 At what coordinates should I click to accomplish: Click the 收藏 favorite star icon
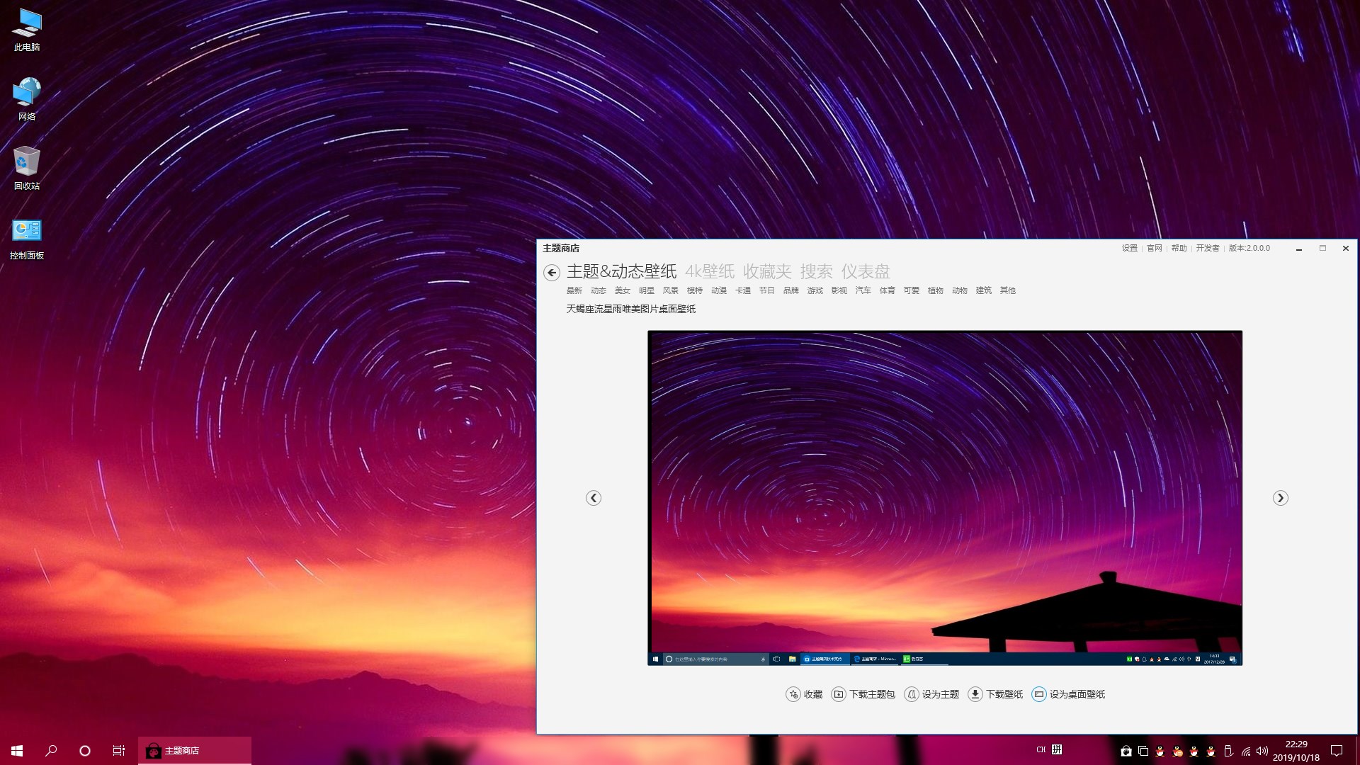793,694
